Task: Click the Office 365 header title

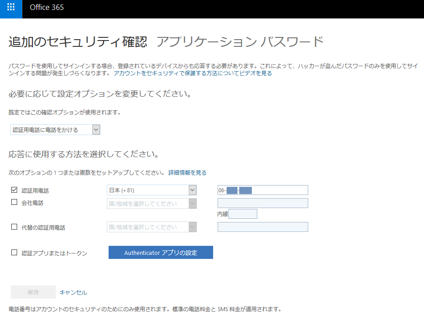Action: click(x=47, y=8)
